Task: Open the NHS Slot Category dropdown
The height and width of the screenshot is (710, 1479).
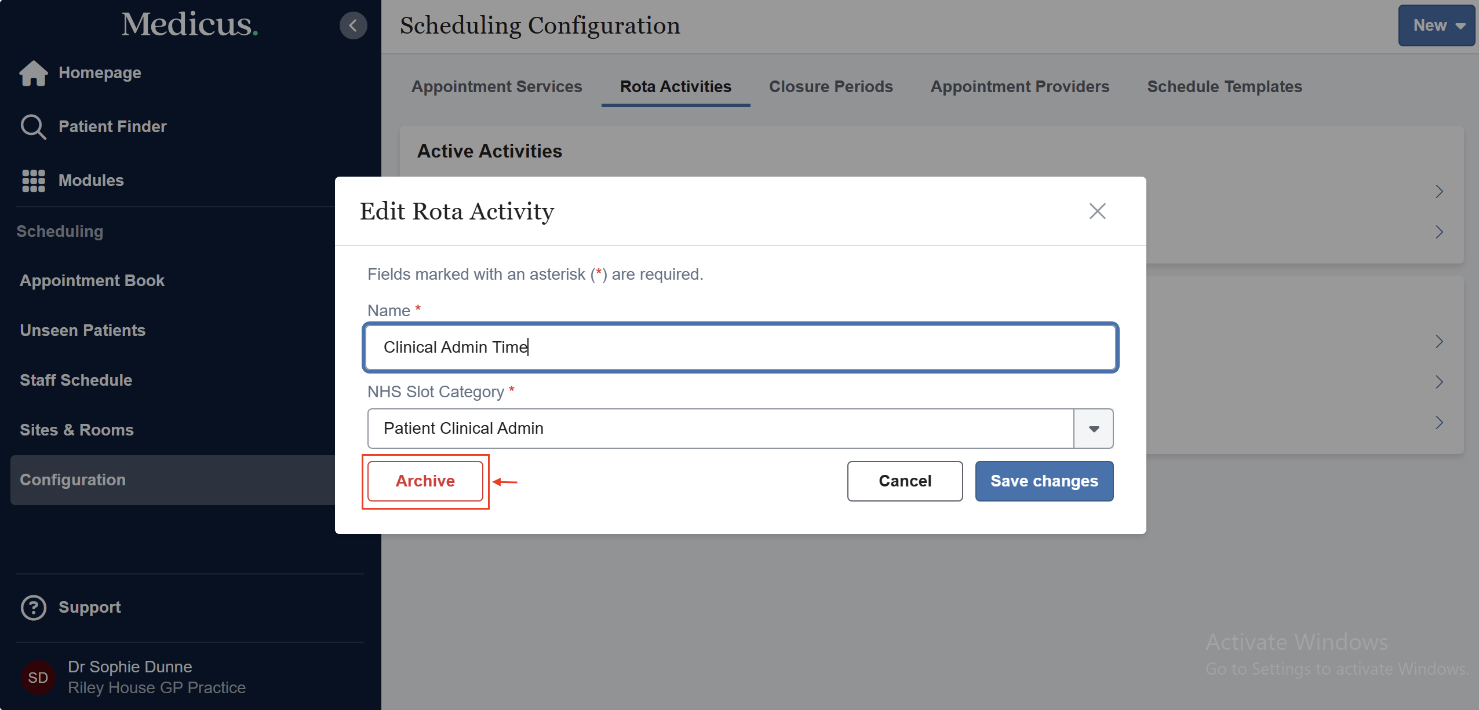Action: pos(1093,428)
